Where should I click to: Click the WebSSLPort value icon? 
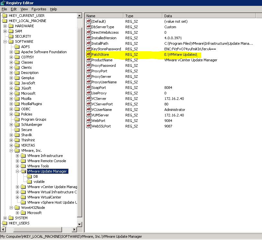coord(88,126)
